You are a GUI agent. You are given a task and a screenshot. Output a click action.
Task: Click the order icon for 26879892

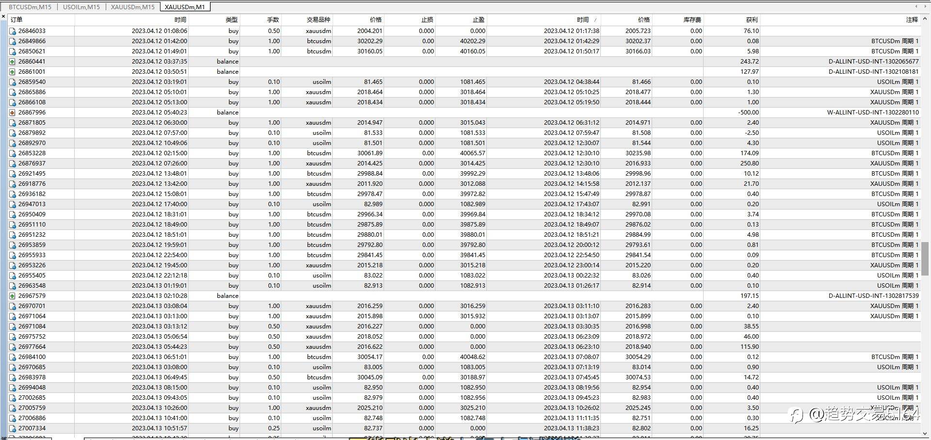13,133
